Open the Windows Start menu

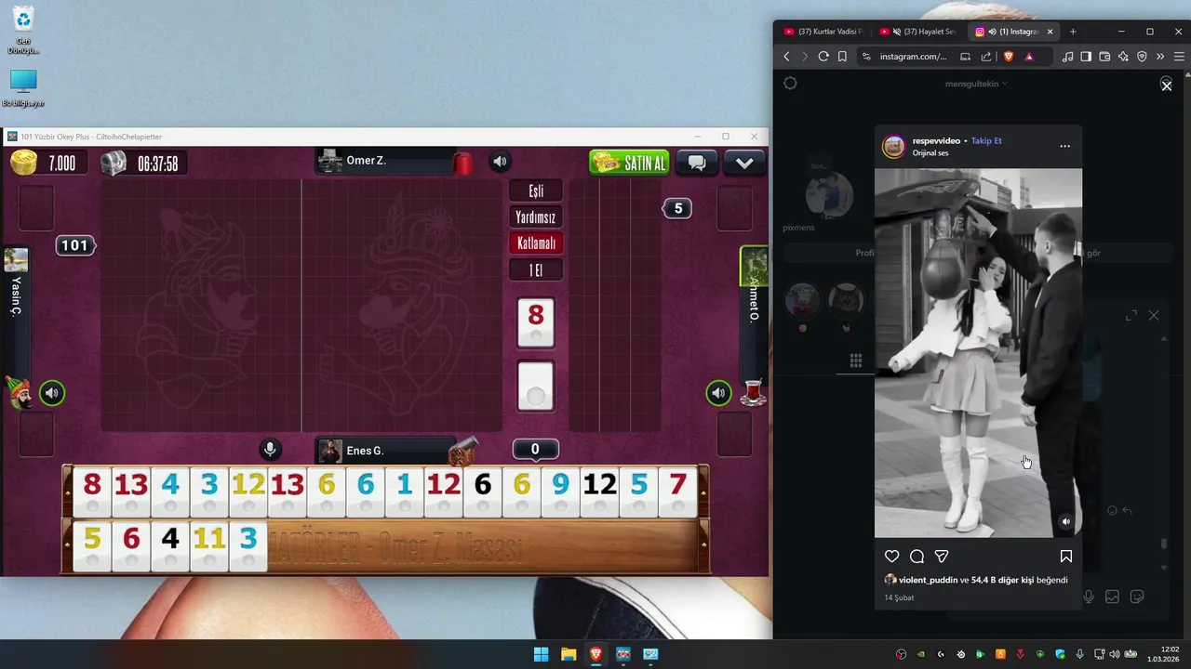(541, 654)
